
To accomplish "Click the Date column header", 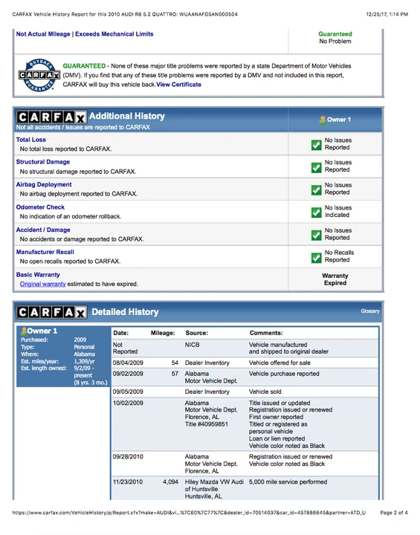I will coord(121,333).
